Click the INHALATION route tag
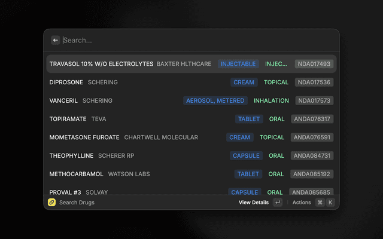 pyautogui.click(x=271, y=101)
